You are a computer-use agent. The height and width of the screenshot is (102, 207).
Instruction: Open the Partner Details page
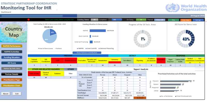point(12,74)
